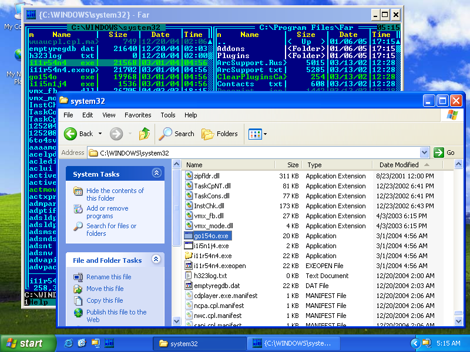Open the Help menu in Explorer
The image size is (470, 352).
(190, 115)
